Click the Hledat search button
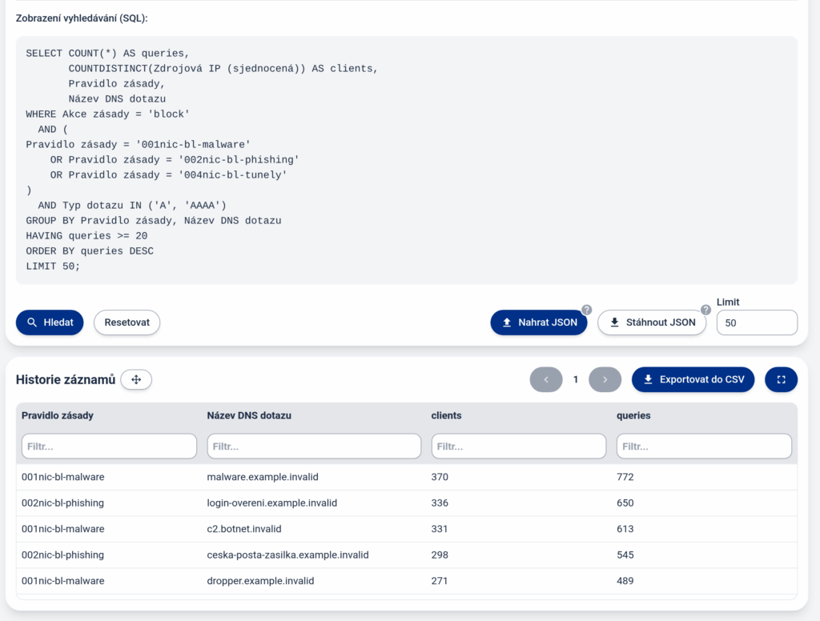The height and width of the screenshot is (621, 820). point(50,323)
